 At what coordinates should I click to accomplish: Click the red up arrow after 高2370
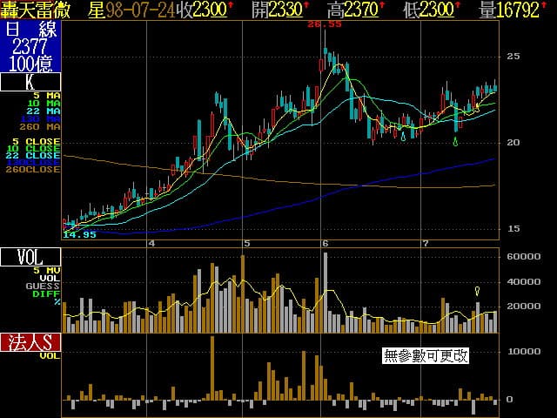tap(380, 7)
